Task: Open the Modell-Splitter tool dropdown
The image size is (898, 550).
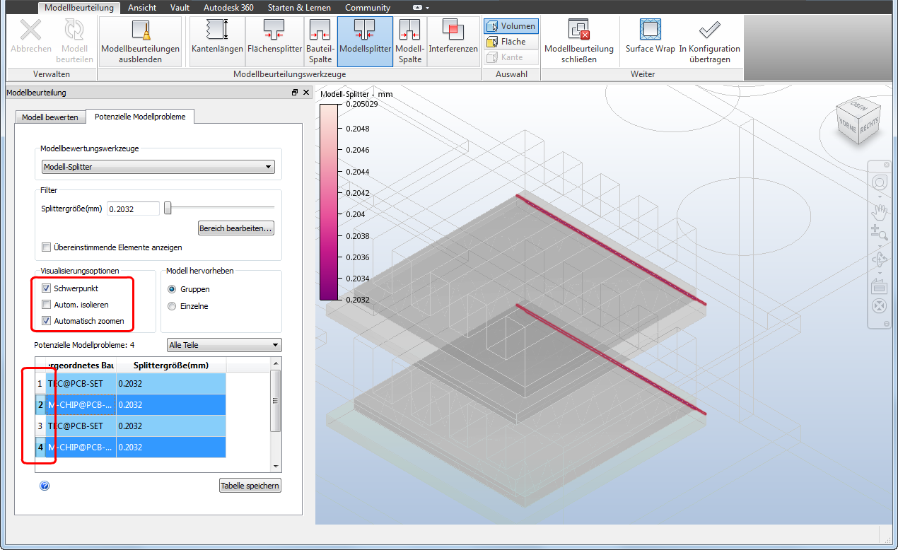Action: [x=158, y=167]
